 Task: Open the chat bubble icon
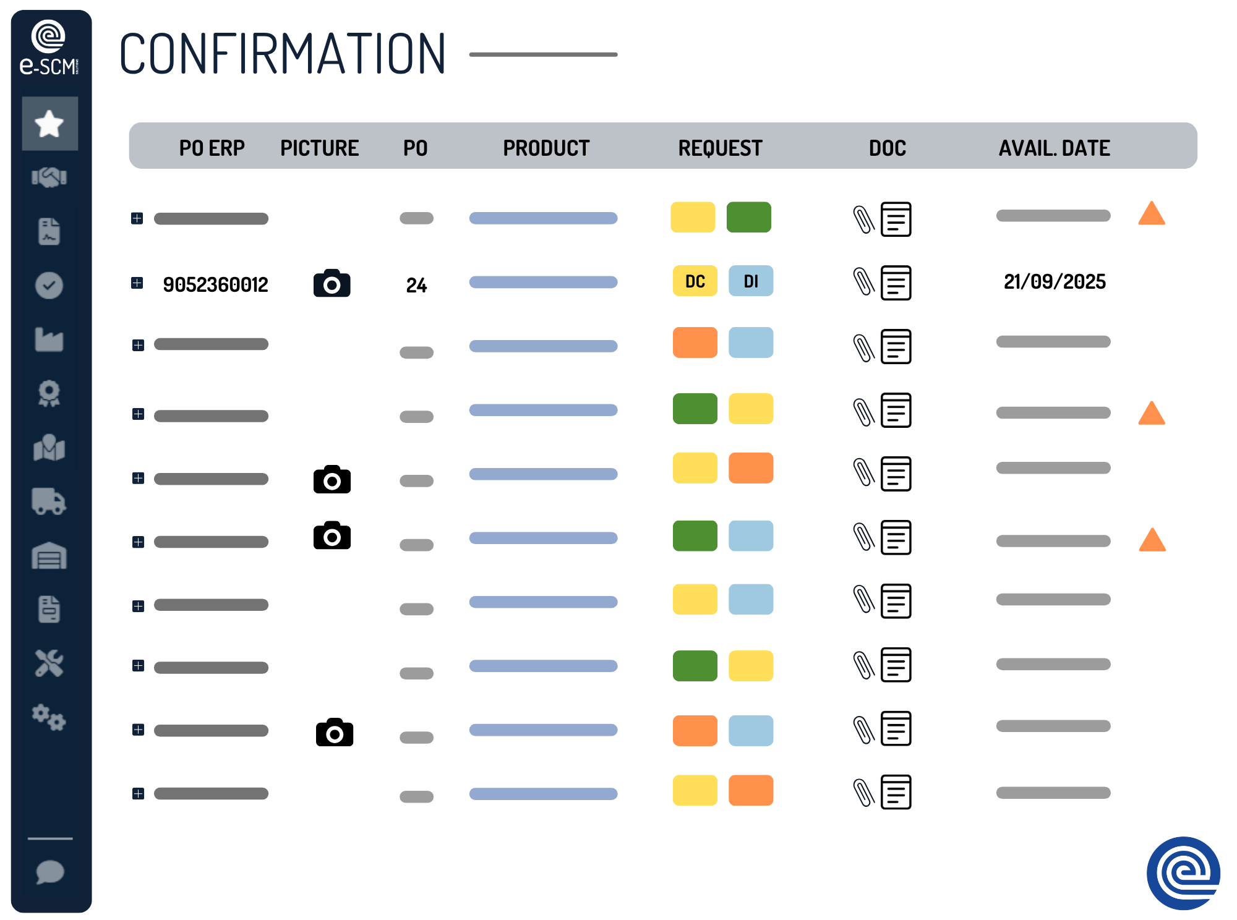[49, 872]
